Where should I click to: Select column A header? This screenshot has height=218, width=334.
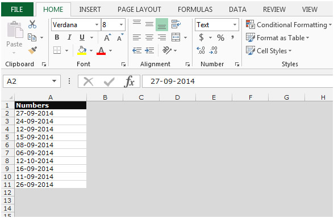[51, 97]
